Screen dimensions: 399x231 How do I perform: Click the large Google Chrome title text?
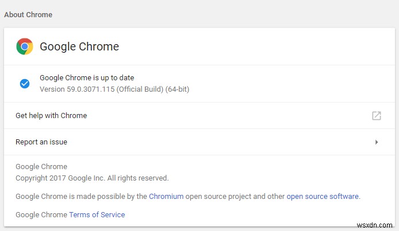(x=79, y=46)
